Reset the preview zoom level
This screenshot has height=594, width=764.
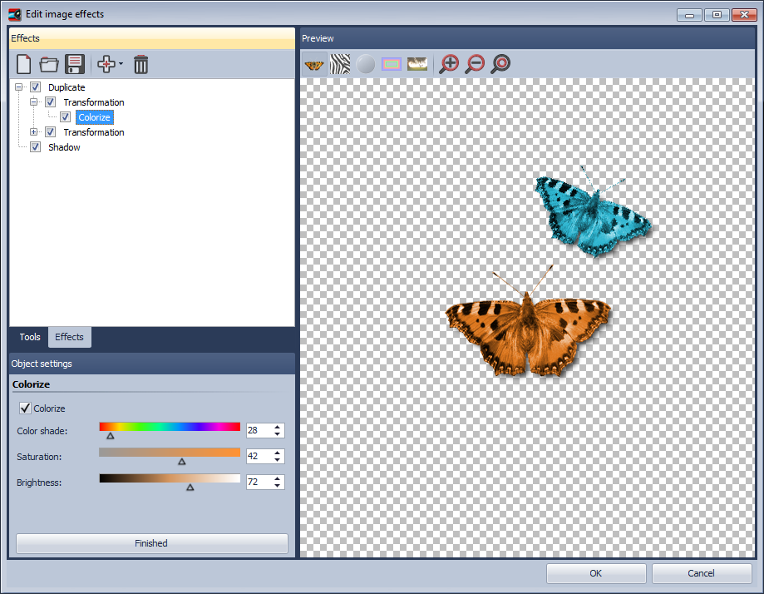click(500, 63)
